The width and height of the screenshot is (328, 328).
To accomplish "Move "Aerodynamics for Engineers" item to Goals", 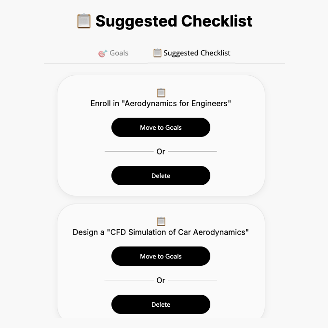I will tap(161, 127).
